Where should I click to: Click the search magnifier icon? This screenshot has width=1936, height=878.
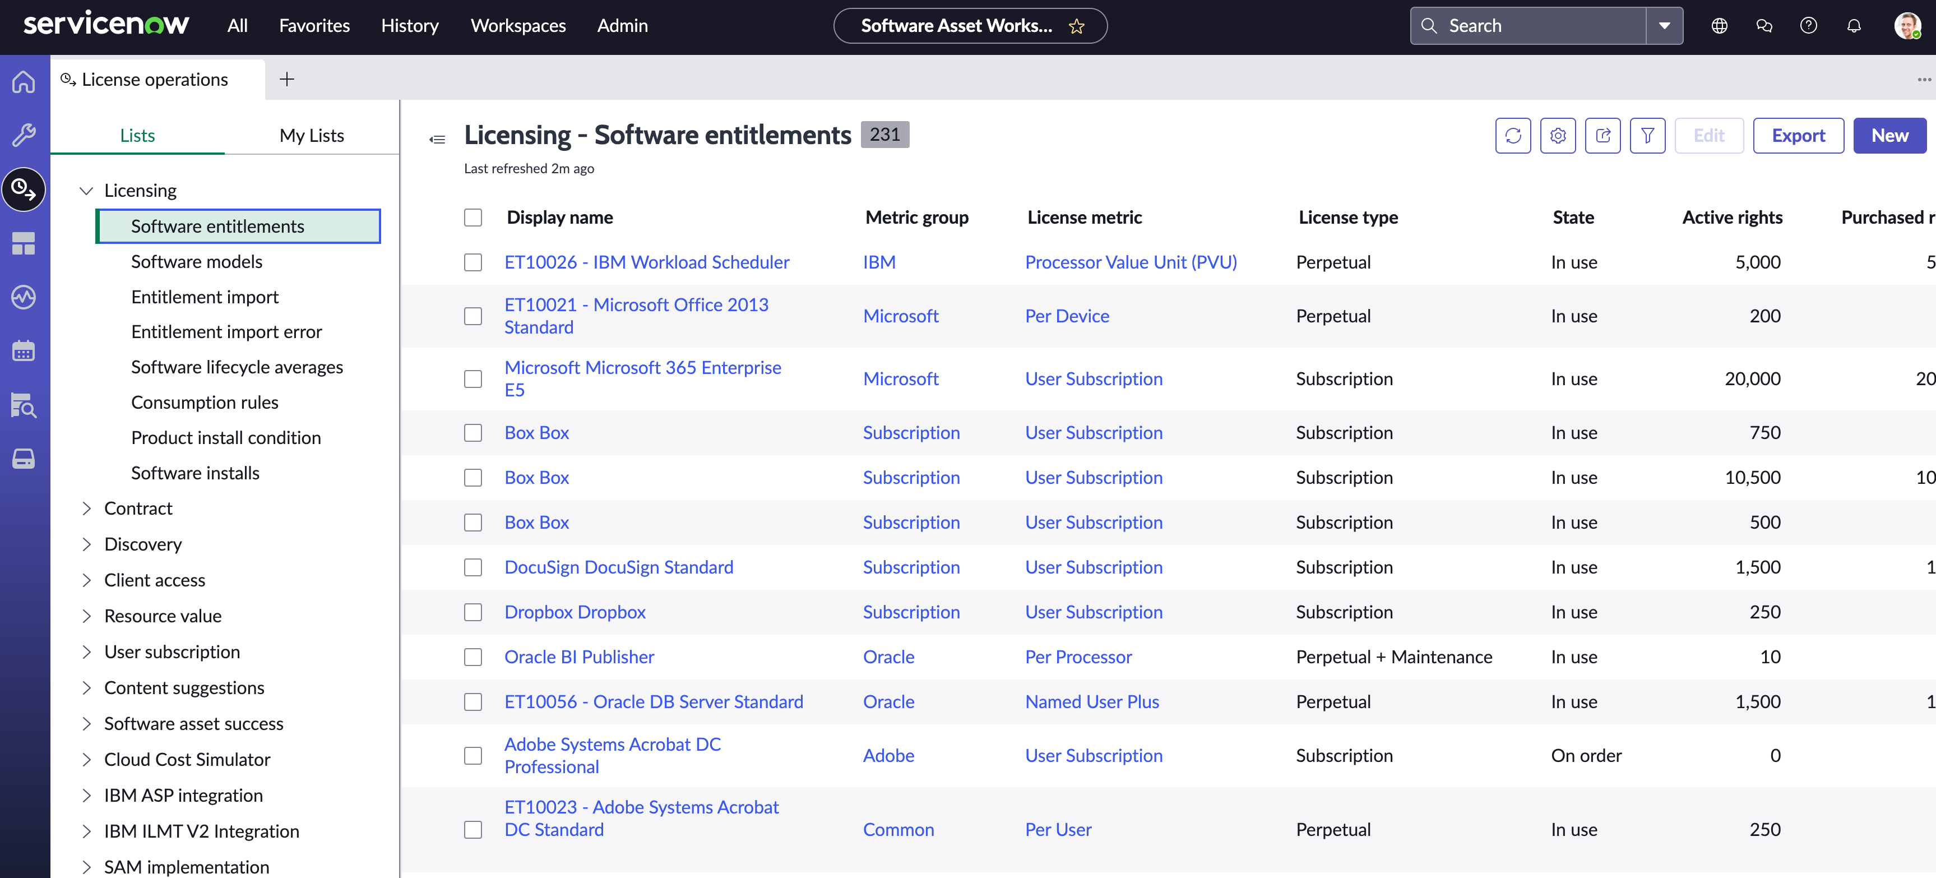(1429, 26)
